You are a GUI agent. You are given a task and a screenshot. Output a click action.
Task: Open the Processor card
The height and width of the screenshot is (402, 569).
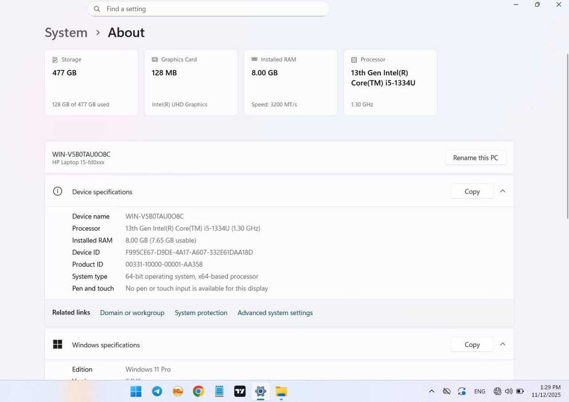(390, 83)
